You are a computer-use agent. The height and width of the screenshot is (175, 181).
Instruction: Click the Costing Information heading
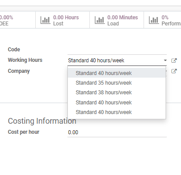(42, 121)
